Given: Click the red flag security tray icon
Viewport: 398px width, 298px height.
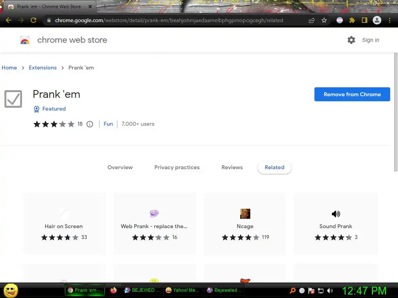Looking at the screenshot, I should click(311, 291).
